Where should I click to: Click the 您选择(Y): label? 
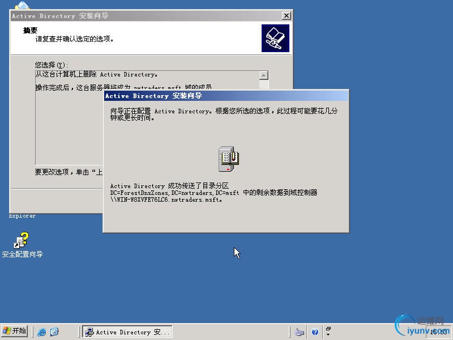pos(52,65)
